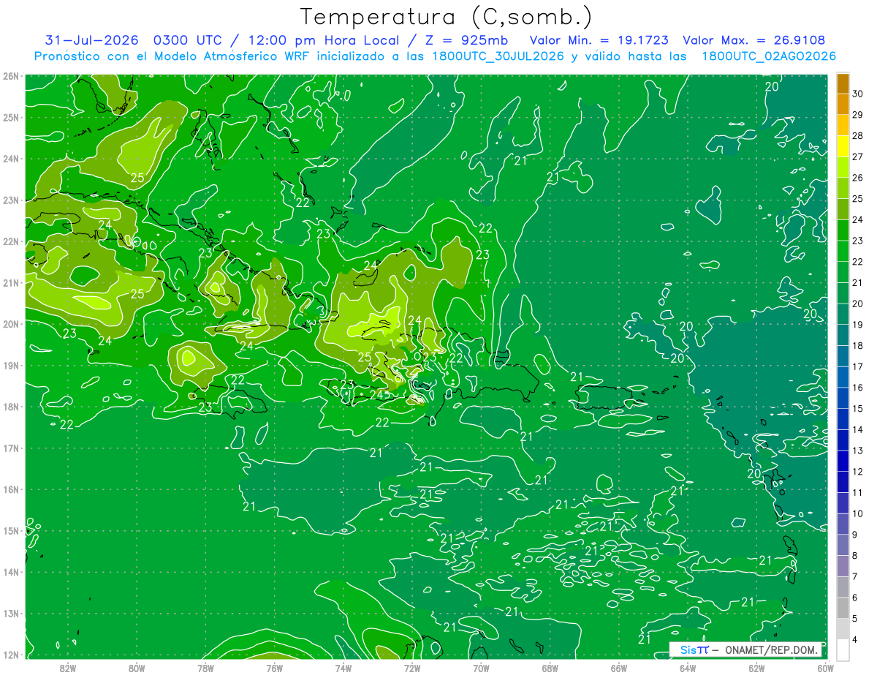Click the '18N' latitude axis label

(x=11, y=407)
